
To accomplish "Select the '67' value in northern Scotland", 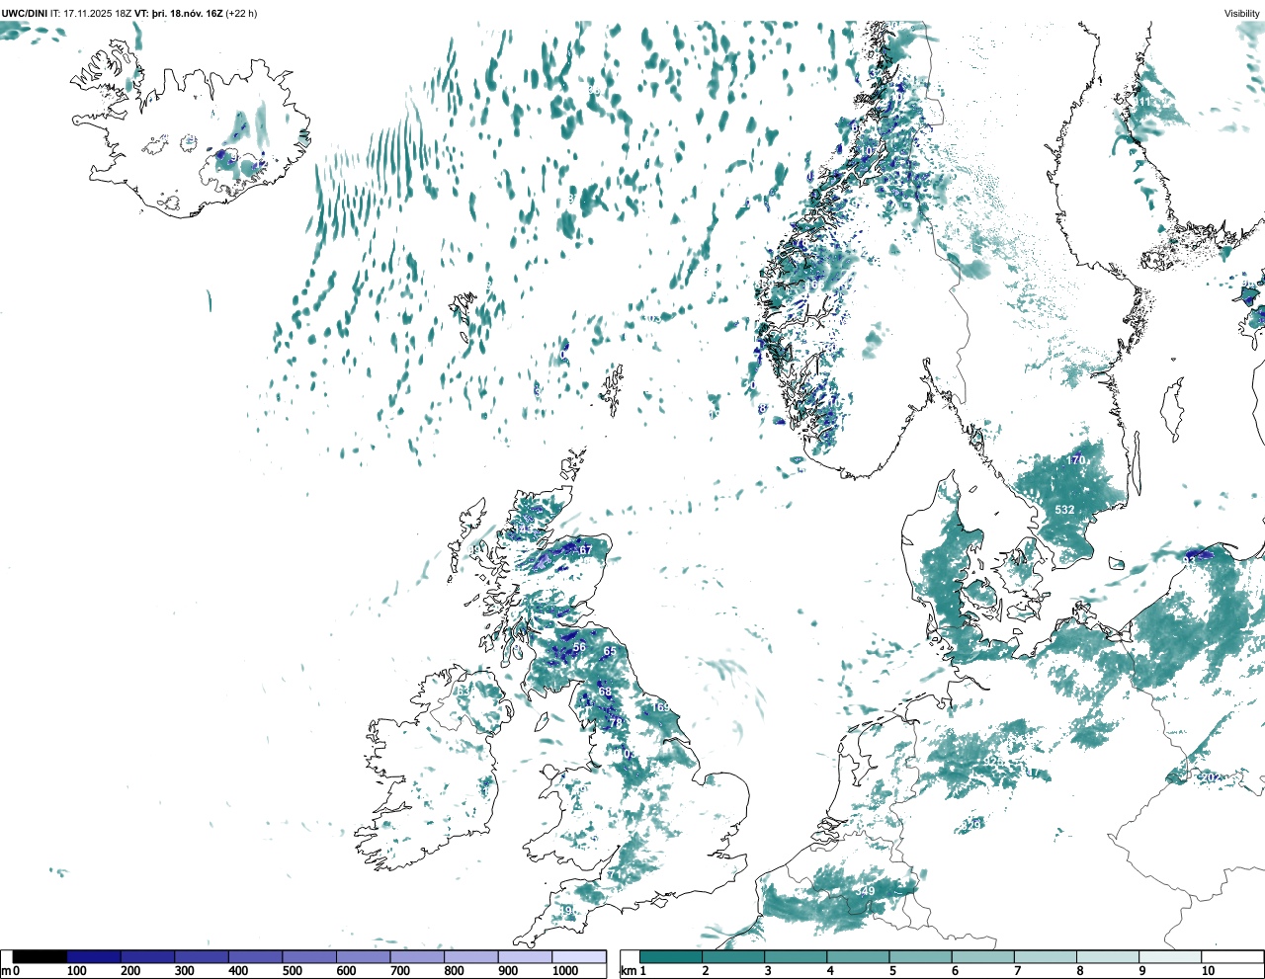I will [586, 550].
